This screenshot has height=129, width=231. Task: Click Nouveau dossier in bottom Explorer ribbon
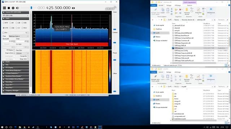[187, 78]
